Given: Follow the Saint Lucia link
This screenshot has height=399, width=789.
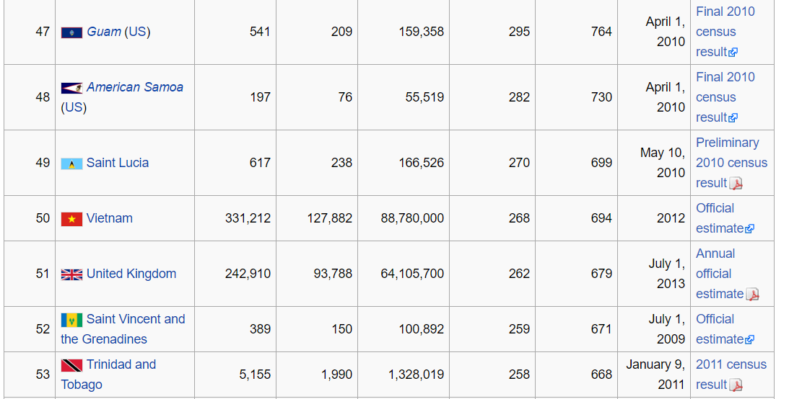Looking at the screenshot, I should 118,163.
